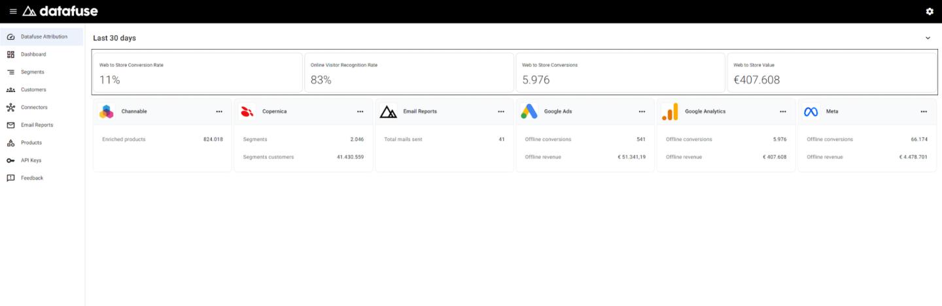Click the Email Reports card logo

[x=389, y=112]
